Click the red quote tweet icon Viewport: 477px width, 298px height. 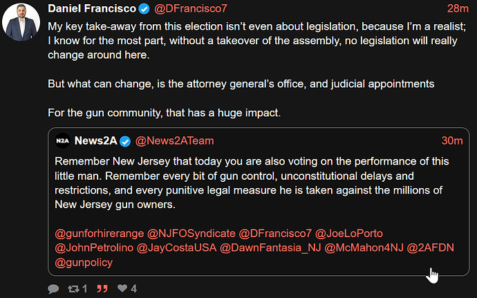pyautogui.click(x=102, y=288)
